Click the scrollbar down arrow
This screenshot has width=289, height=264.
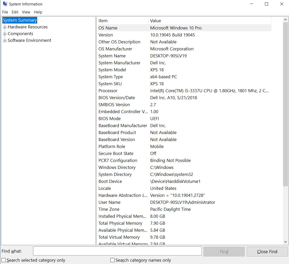tap(285, 242)
